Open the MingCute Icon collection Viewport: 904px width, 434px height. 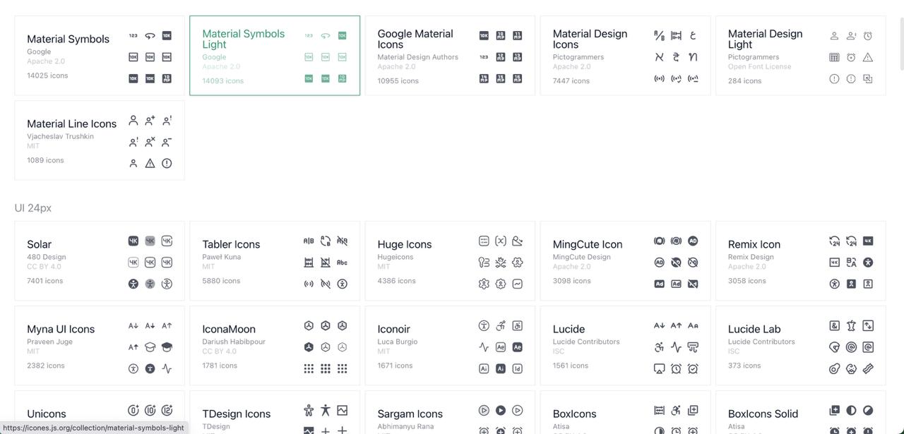(625, 261)
